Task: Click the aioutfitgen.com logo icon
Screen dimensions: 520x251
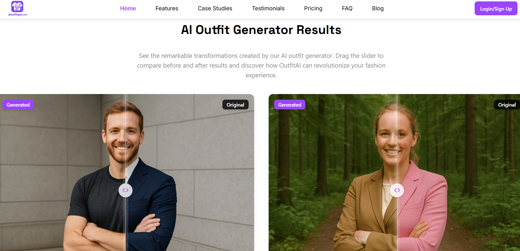Action: click(x=17, y=6)
